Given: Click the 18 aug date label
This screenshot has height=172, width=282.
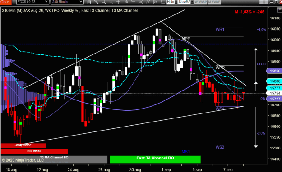Looking at the screenshot, I should pos(12,170).
